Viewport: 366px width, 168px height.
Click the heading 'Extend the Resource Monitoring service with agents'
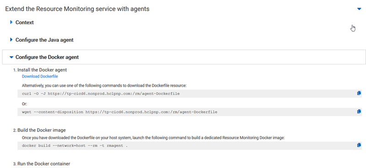click(77, 9)
